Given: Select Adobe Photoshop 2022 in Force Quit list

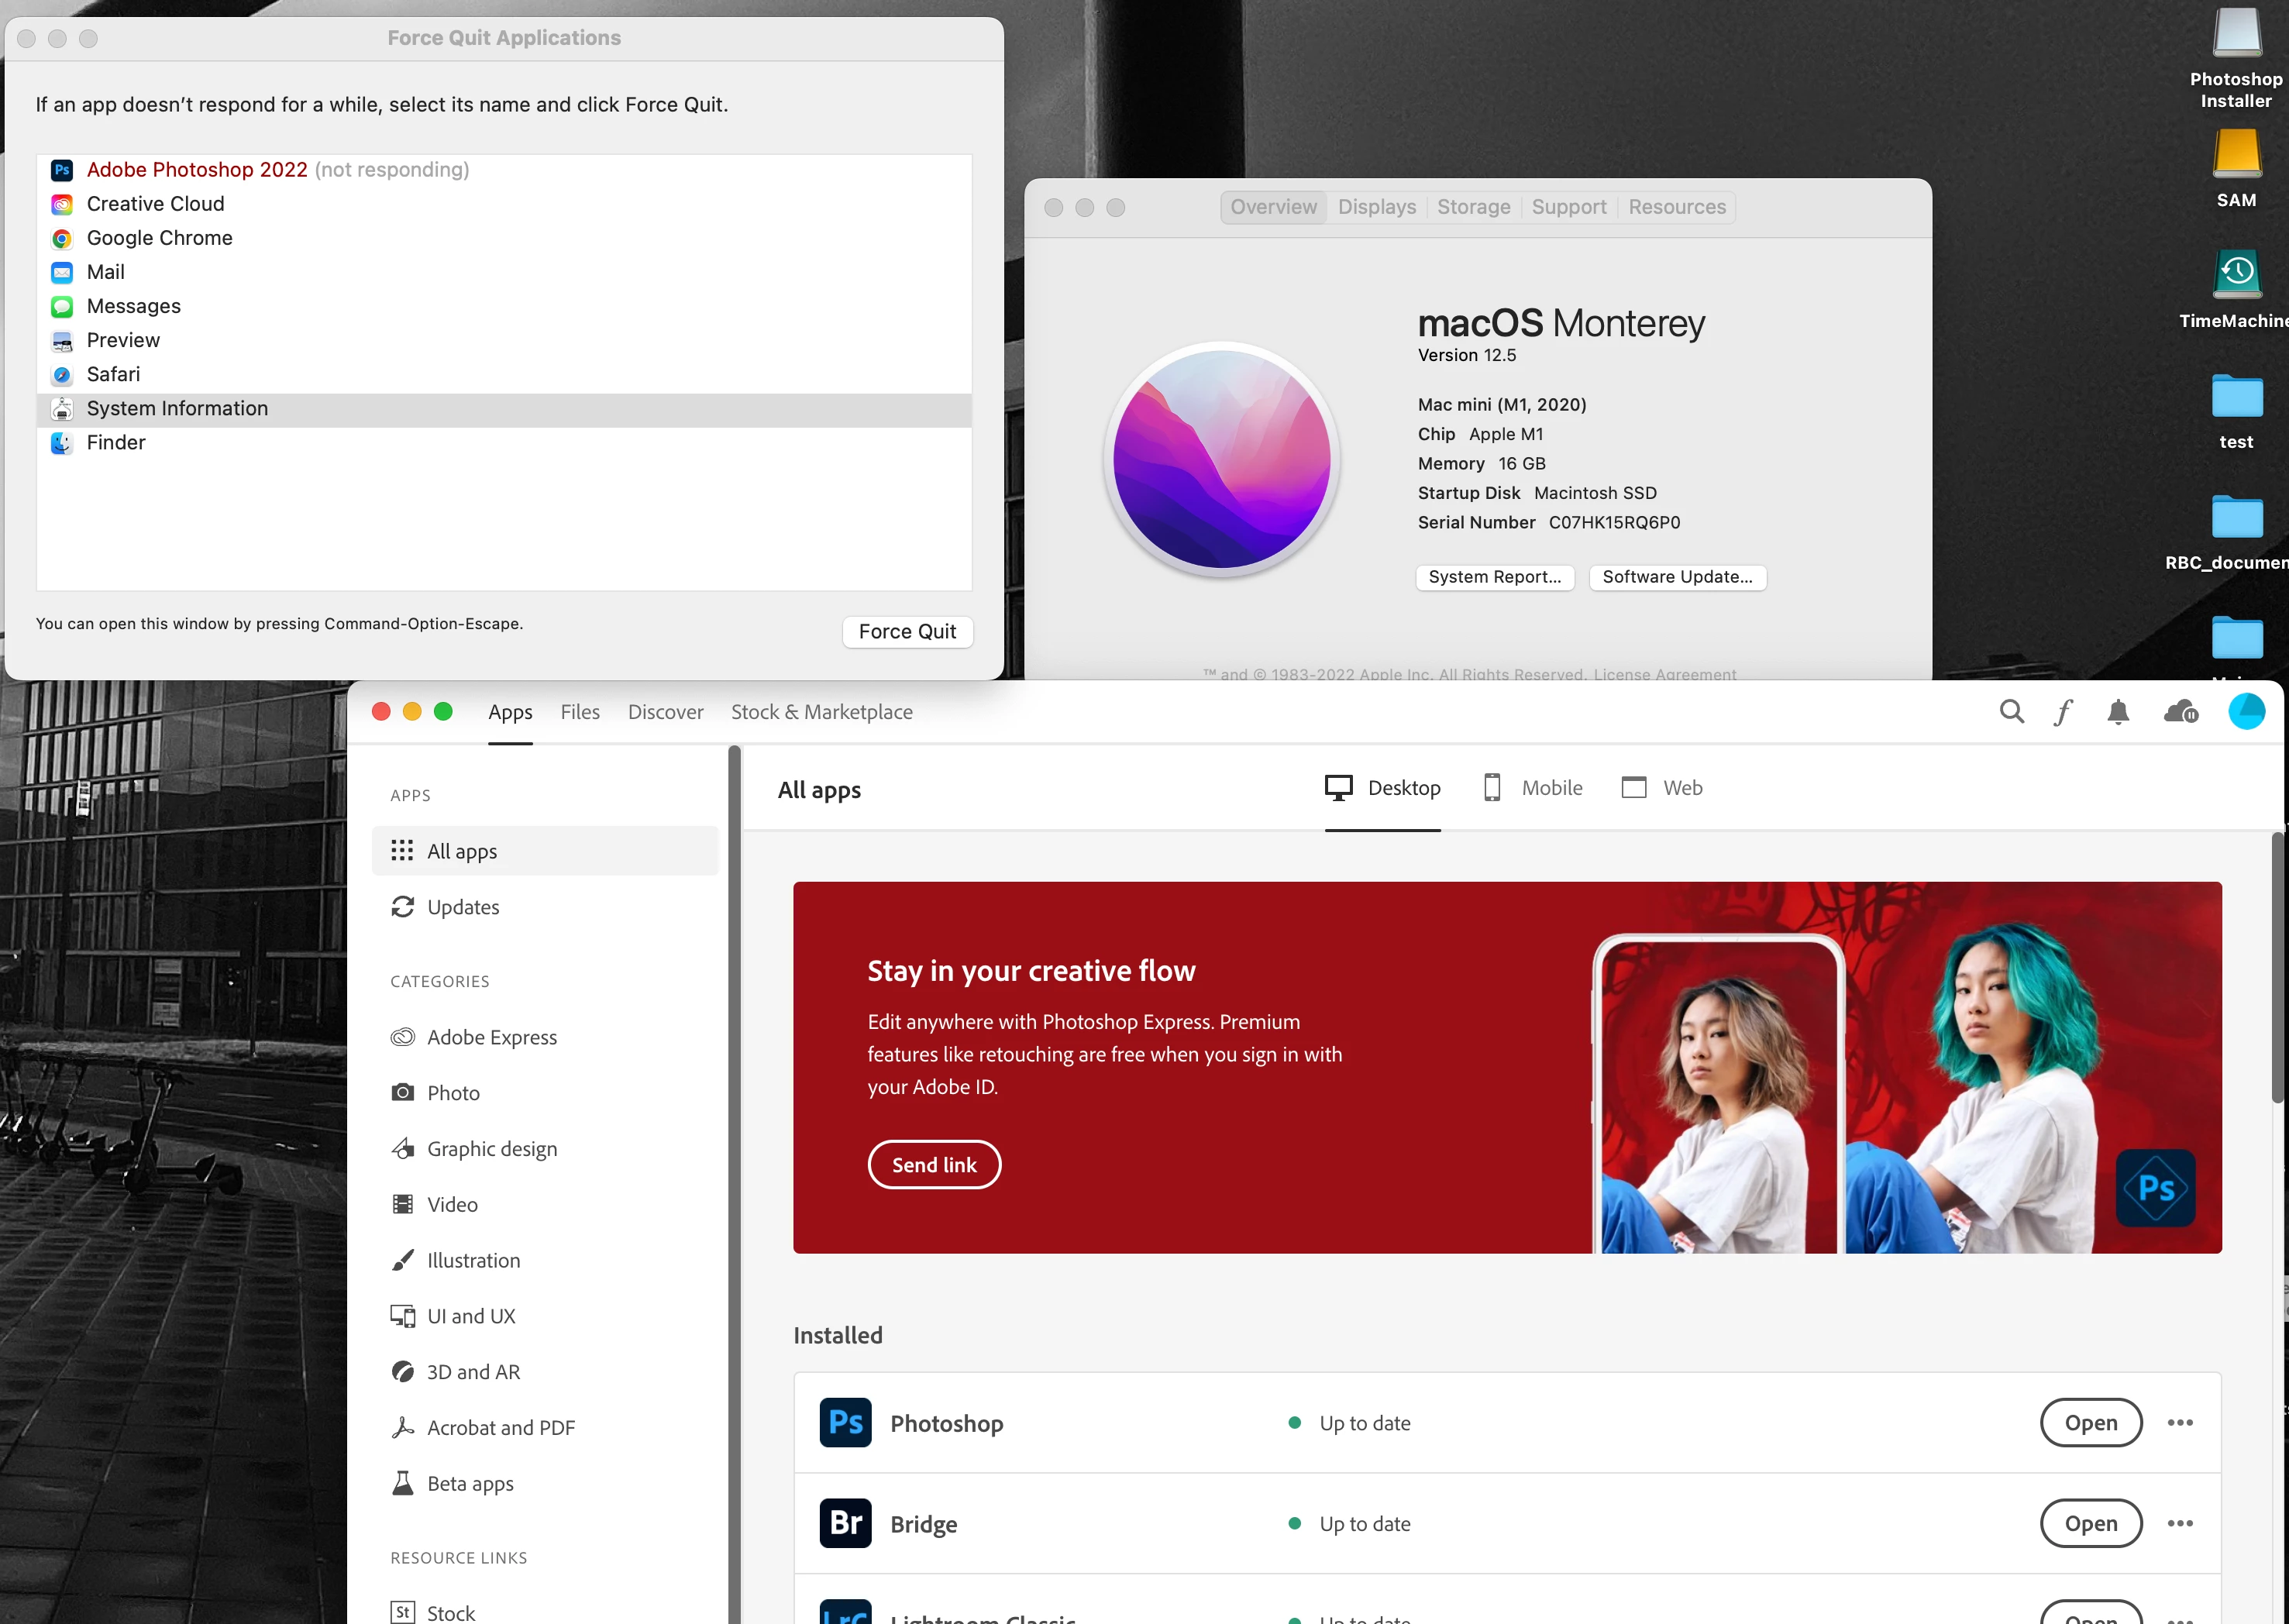Looking at the screenshot, I should coord(197,170).
